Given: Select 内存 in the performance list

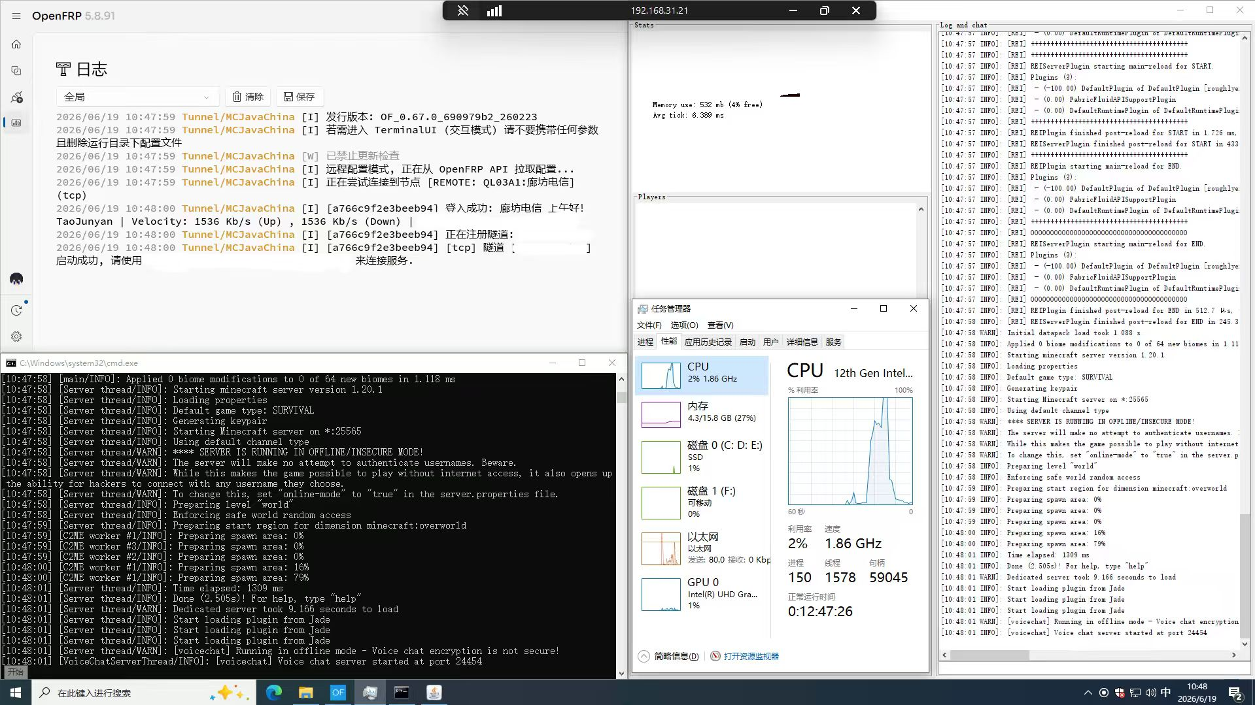Looking at the screenshot, I should point(702,414).
